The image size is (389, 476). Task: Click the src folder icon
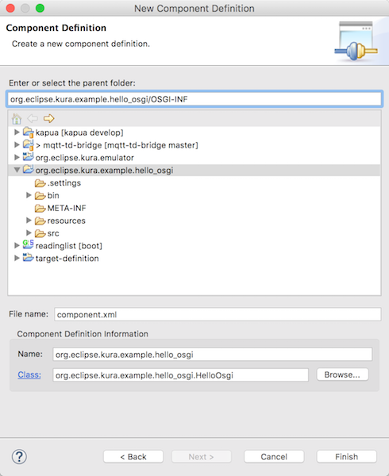point(40,233)
